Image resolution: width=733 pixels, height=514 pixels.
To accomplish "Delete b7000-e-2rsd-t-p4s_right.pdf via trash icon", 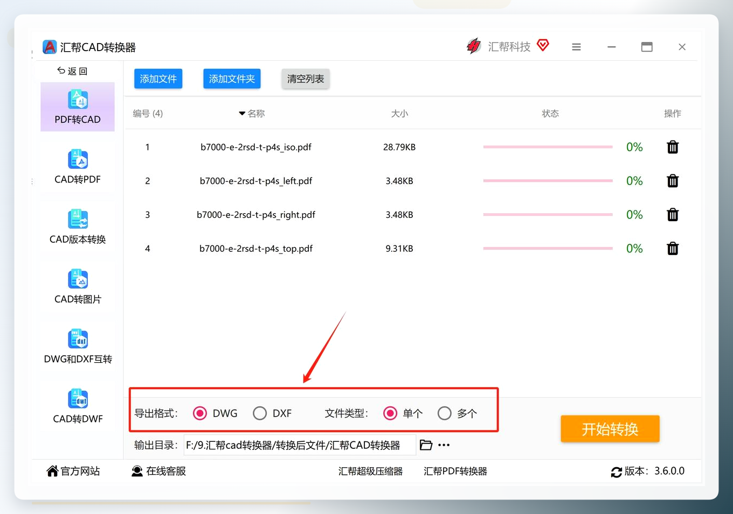I will click(673, 215).
